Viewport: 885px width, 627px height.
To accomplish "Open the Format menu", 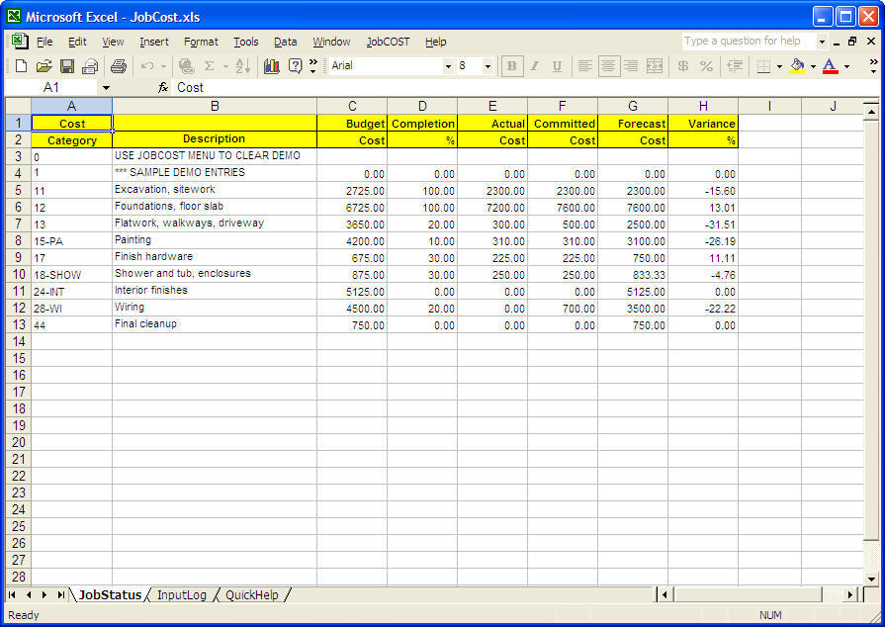I will (201, 42).
